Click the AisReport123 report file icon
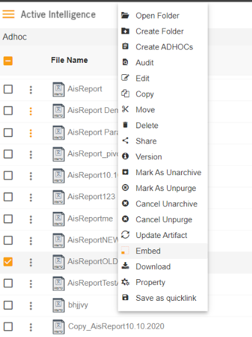Screen dimensions: 252x337 58,197
